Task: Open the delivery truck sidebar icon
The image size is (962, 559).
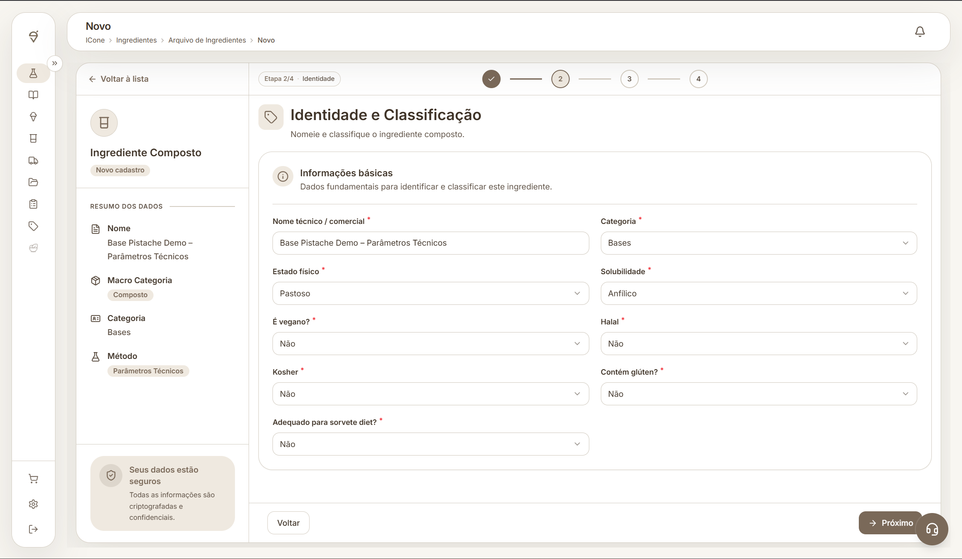Action: click(x=33, y=161)
